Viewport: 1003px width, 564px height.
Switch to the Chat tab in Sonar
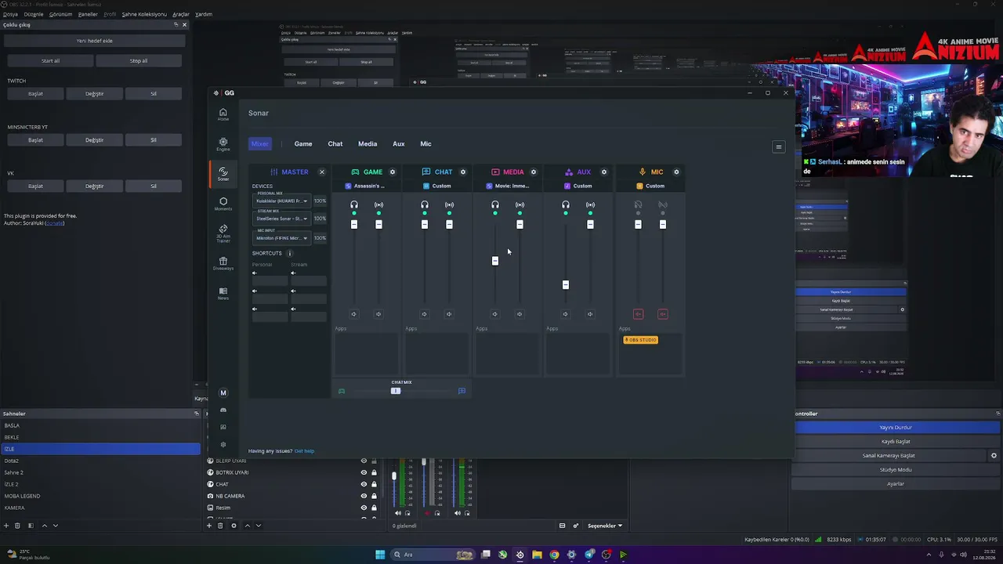point(335,143)
